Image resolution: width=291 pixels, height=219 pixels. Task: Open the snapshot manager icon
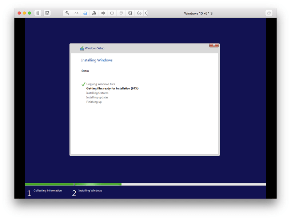(x=47, y=13)
